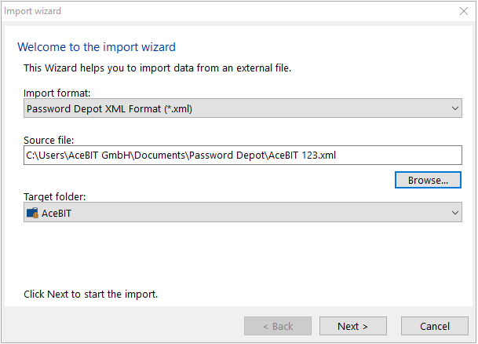Click the AceBIT locked folder icon
This screenshot has width=478, height=344.
point(32,213)
